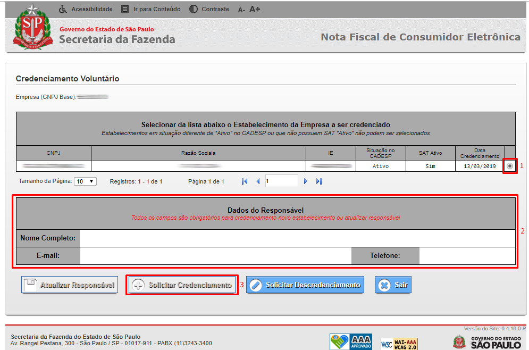The height and width of the screenshot is (350, 529).
Task: Click inside the page number box
Action: coord(281,181)
